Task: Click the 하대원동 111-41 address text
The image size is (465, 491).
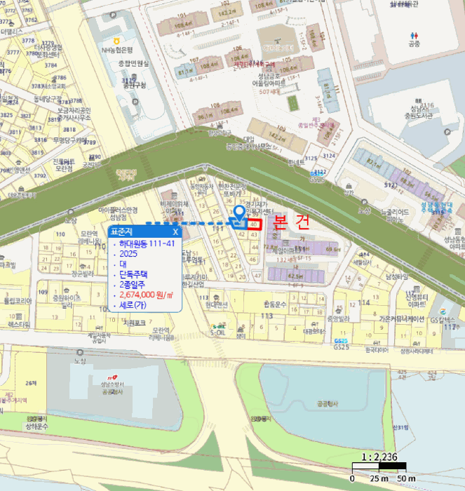Action: 147,243
